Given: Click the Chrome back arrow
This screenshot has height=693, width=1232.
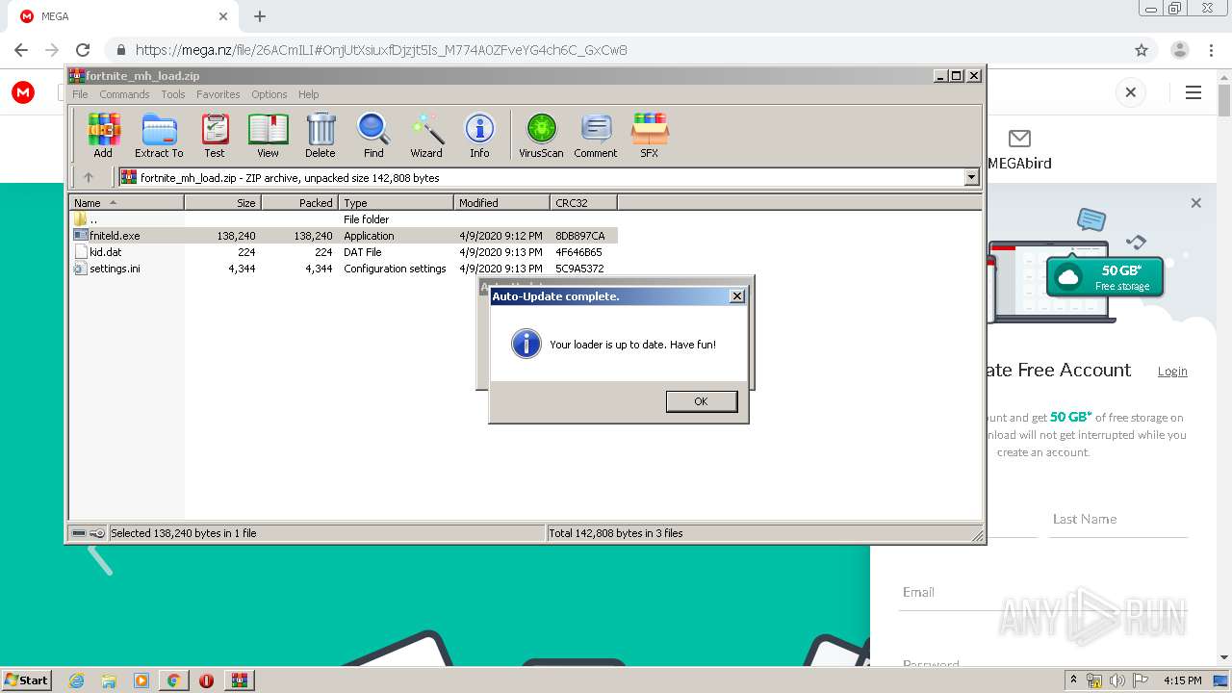Looking at the screenshot, I should (x=21, y=50).
